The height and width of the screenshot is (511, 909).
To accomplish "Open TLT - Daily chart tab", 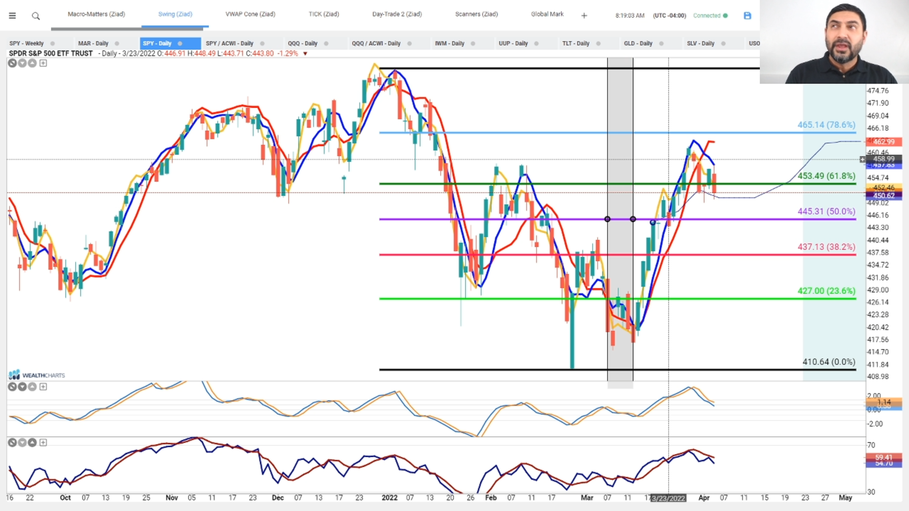I will tap(576, 44).
